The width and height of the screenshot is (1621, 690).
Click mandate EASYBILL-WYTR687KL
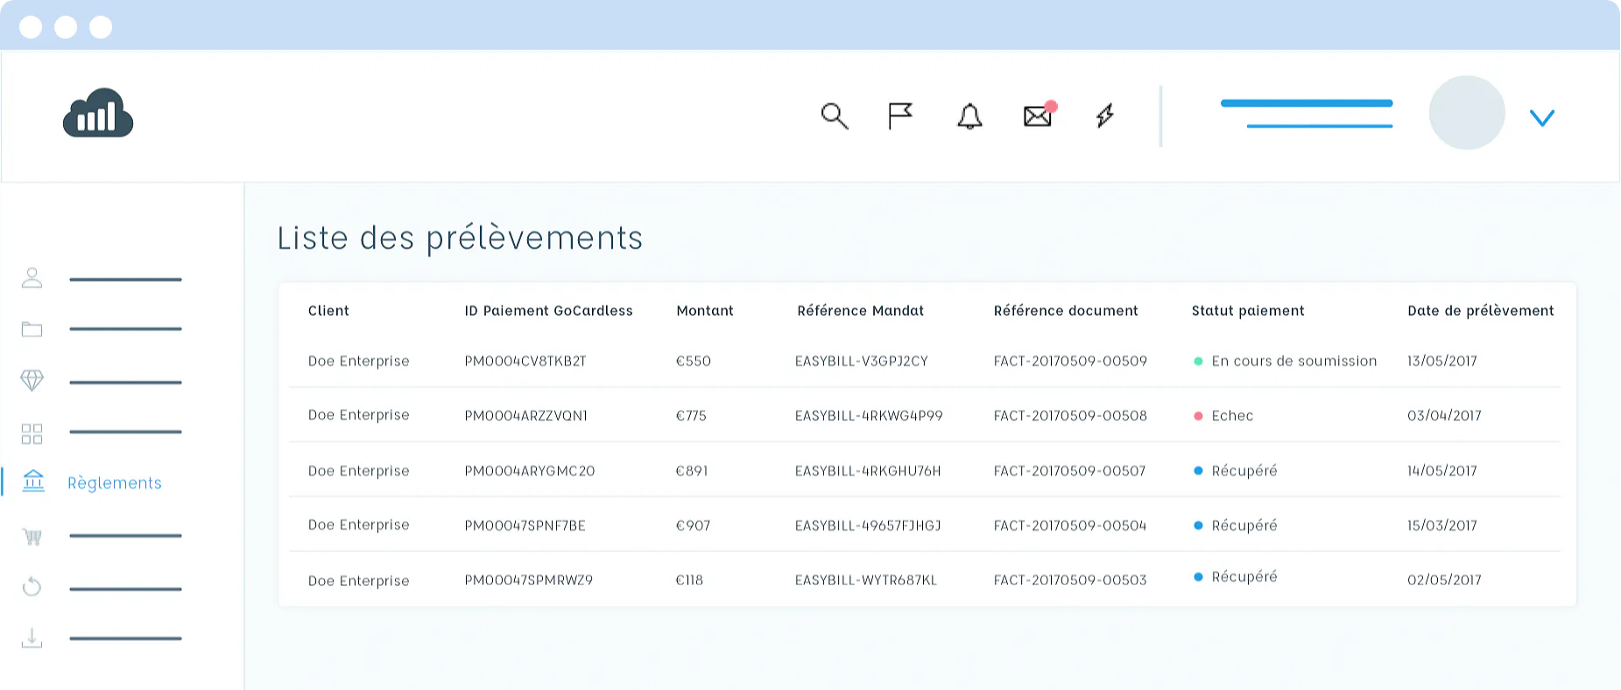866,580
